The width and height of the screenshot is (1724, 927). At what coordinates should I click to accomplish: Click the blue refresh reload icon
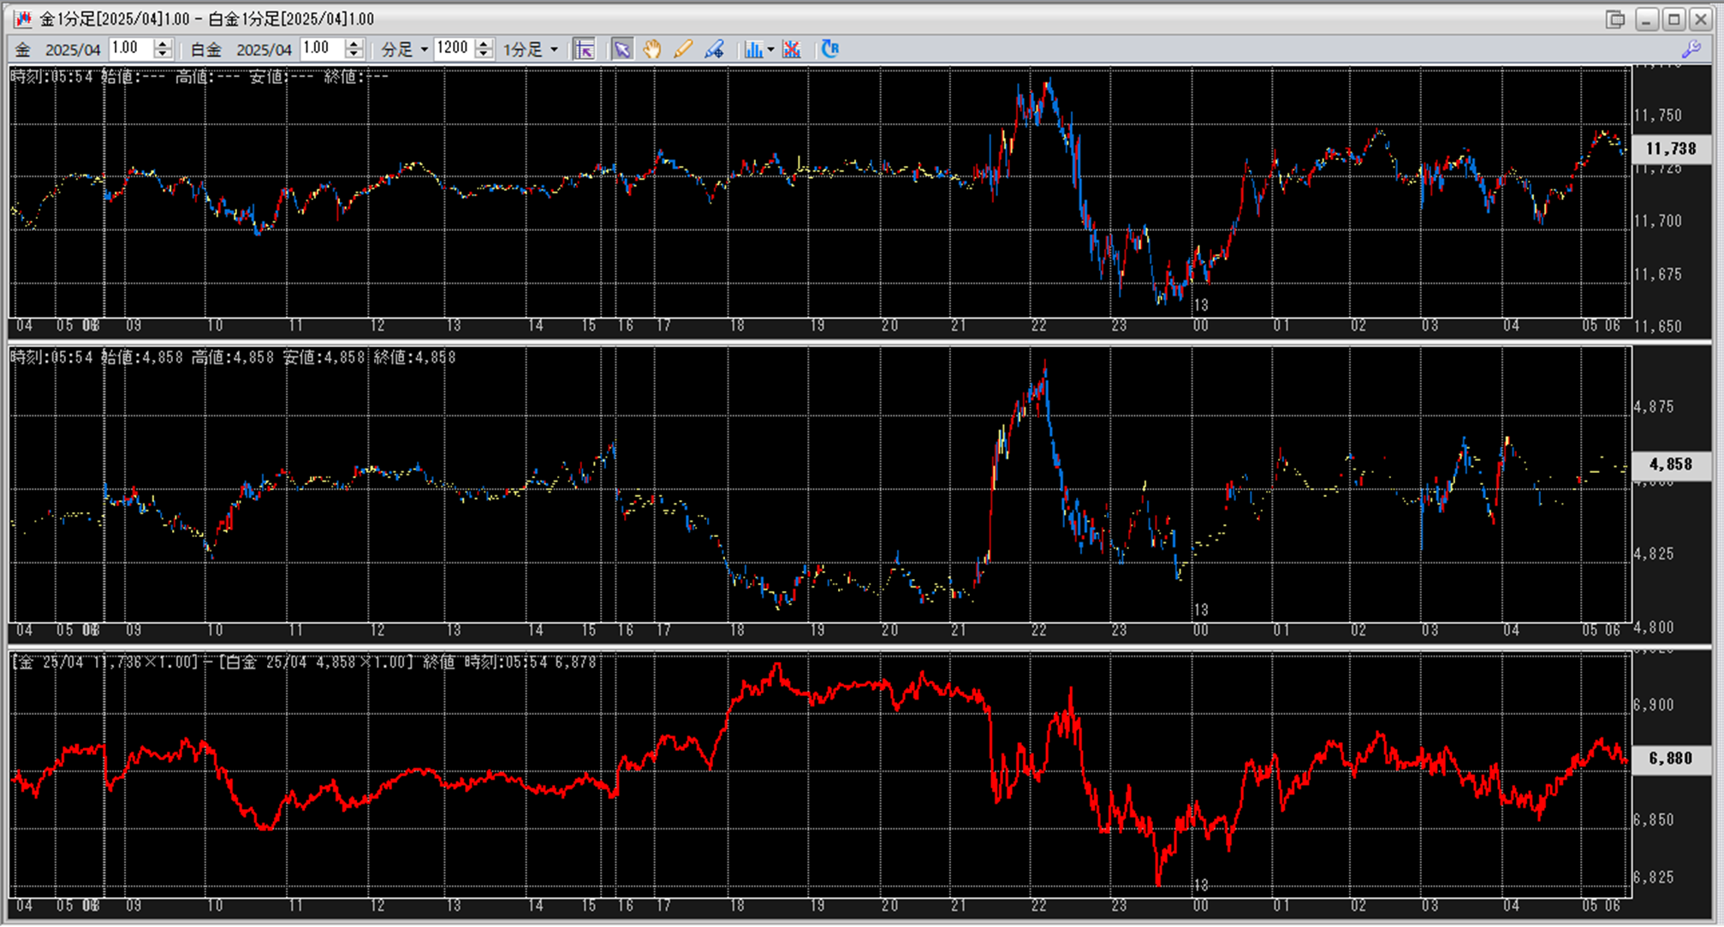click(829, 49)
